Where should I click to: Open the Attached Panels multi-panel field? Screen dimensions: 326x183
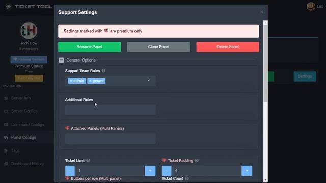tap(110, 139)
